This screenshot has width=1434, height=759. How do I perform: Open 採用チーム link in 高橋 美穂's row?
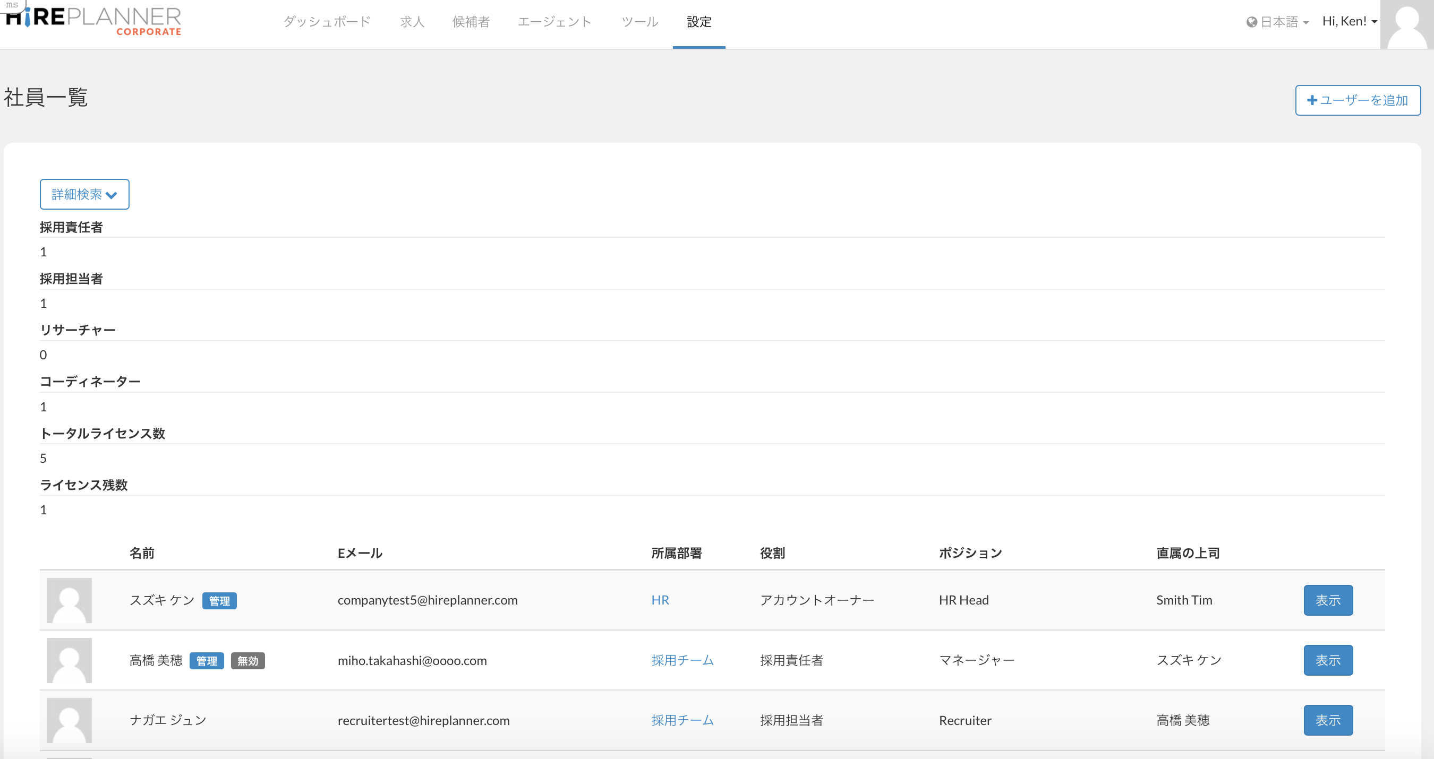682,660
